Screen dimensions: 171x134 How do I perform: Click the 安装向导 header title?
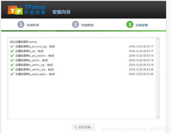[x=61, y=12]
